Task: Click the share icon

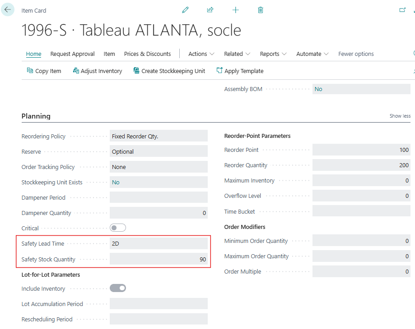Action: click(210, 10)
